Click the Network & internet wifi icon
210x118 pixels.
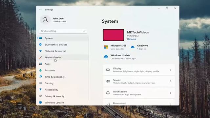coord(40,51)
